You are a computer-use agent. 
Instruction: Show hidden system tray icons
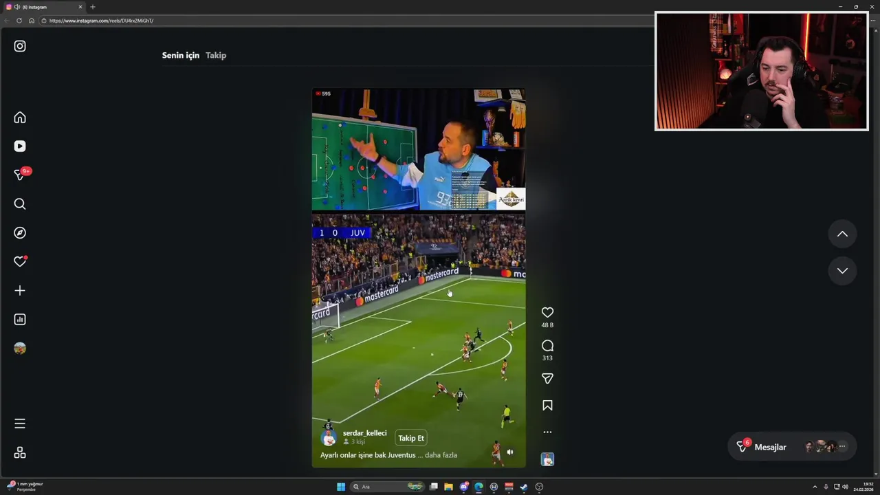pos(815,487)
